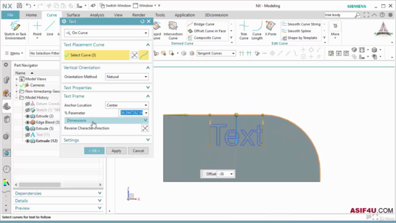
Task: Expand the Settings section
Action: coord(106,140)
